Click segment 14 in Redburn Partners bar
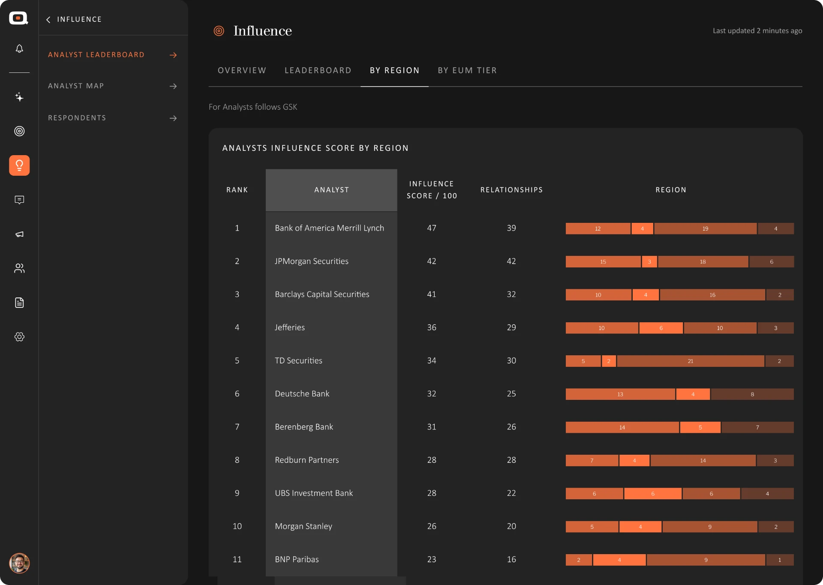Image resolution: width=823 pixels, height=585 pixels. [703, 461]
